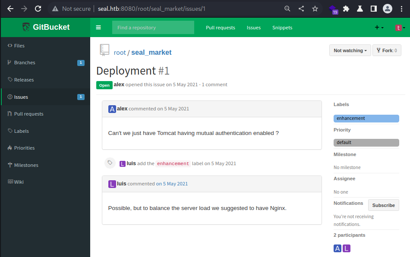410x257 pixels.
Task: Expand the Not watching dropdown
Action: tap(350, 50)
